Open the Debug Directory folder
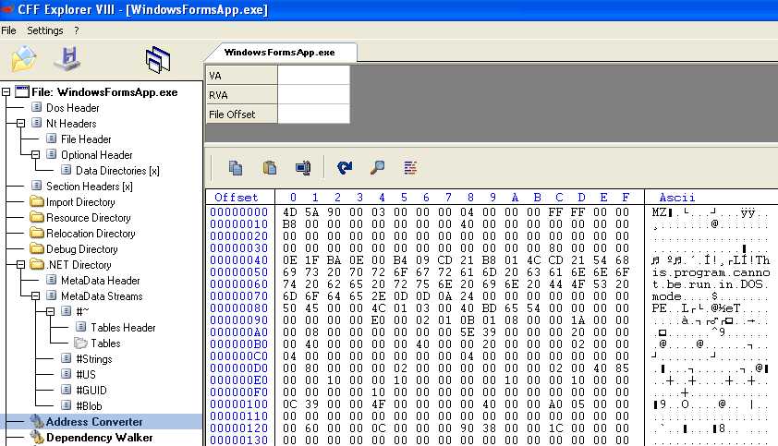778x446 pixels. pos(82,249)
